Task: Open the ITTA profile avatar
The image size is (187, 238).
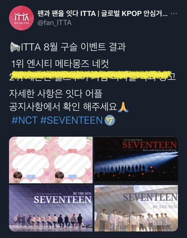Action: tap(21, 18)
